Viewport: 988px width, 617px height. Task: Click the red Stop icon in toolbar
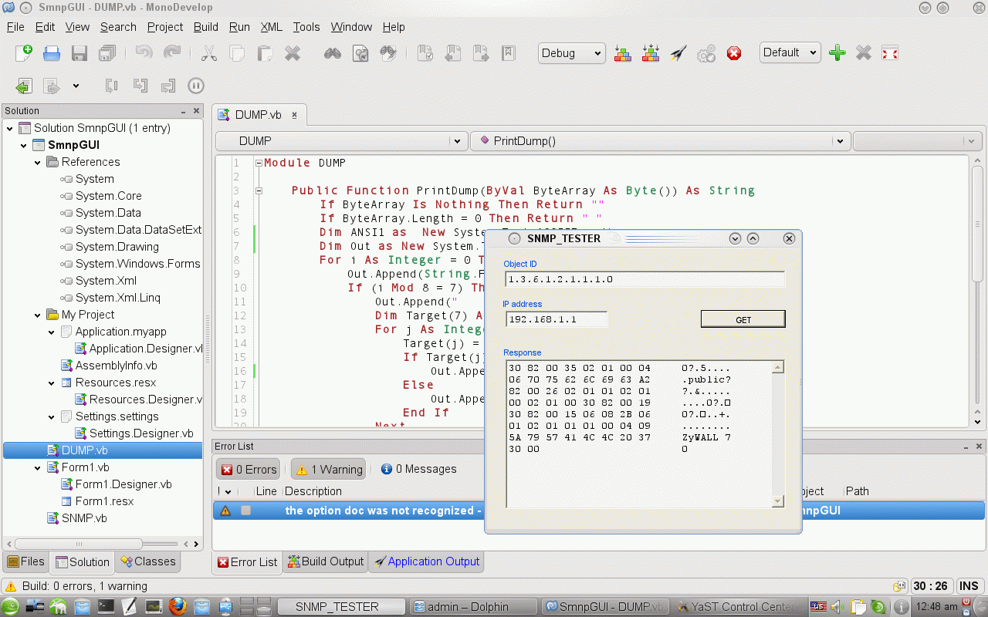click(734, 53)
